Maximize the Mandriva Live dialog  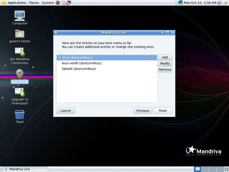pos(167,33)
